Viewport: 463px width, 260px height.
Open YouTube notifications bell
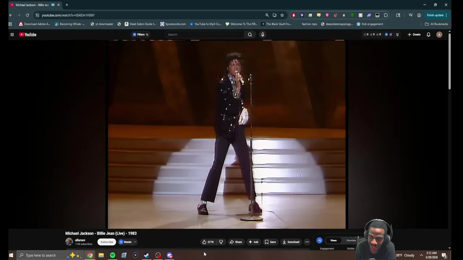tap(428, 35)
